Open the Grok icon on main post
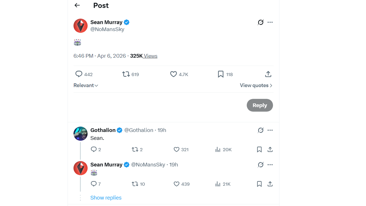 point(260,22)
